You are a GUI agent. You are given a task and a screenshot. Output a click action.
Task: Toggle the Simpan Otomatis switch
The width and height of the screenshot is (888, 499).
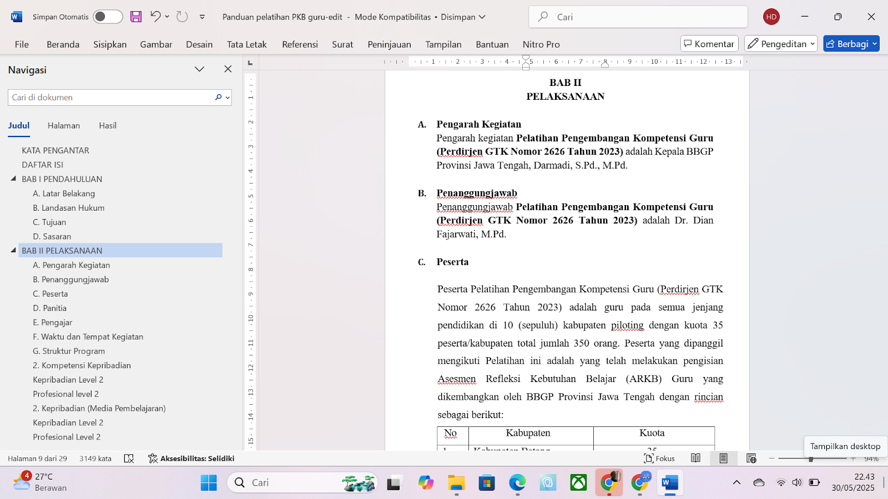coord(108,17)
